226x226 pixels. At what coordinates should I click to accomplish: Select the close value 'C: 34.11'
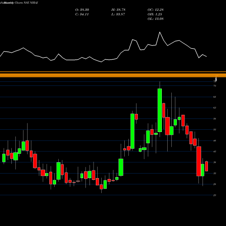tap(82, 14)
